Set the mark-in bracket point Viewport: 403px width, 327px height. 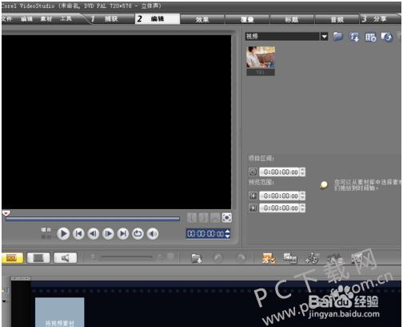[x=192, y=218]
